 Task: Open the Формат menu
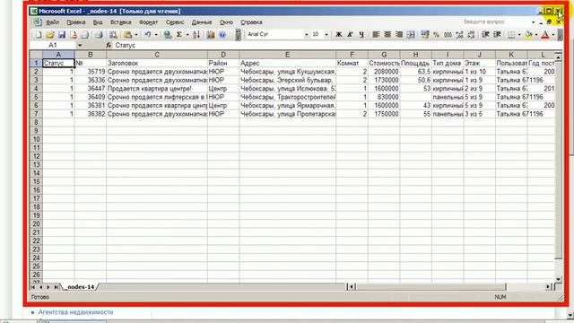(x=148, y=22)
